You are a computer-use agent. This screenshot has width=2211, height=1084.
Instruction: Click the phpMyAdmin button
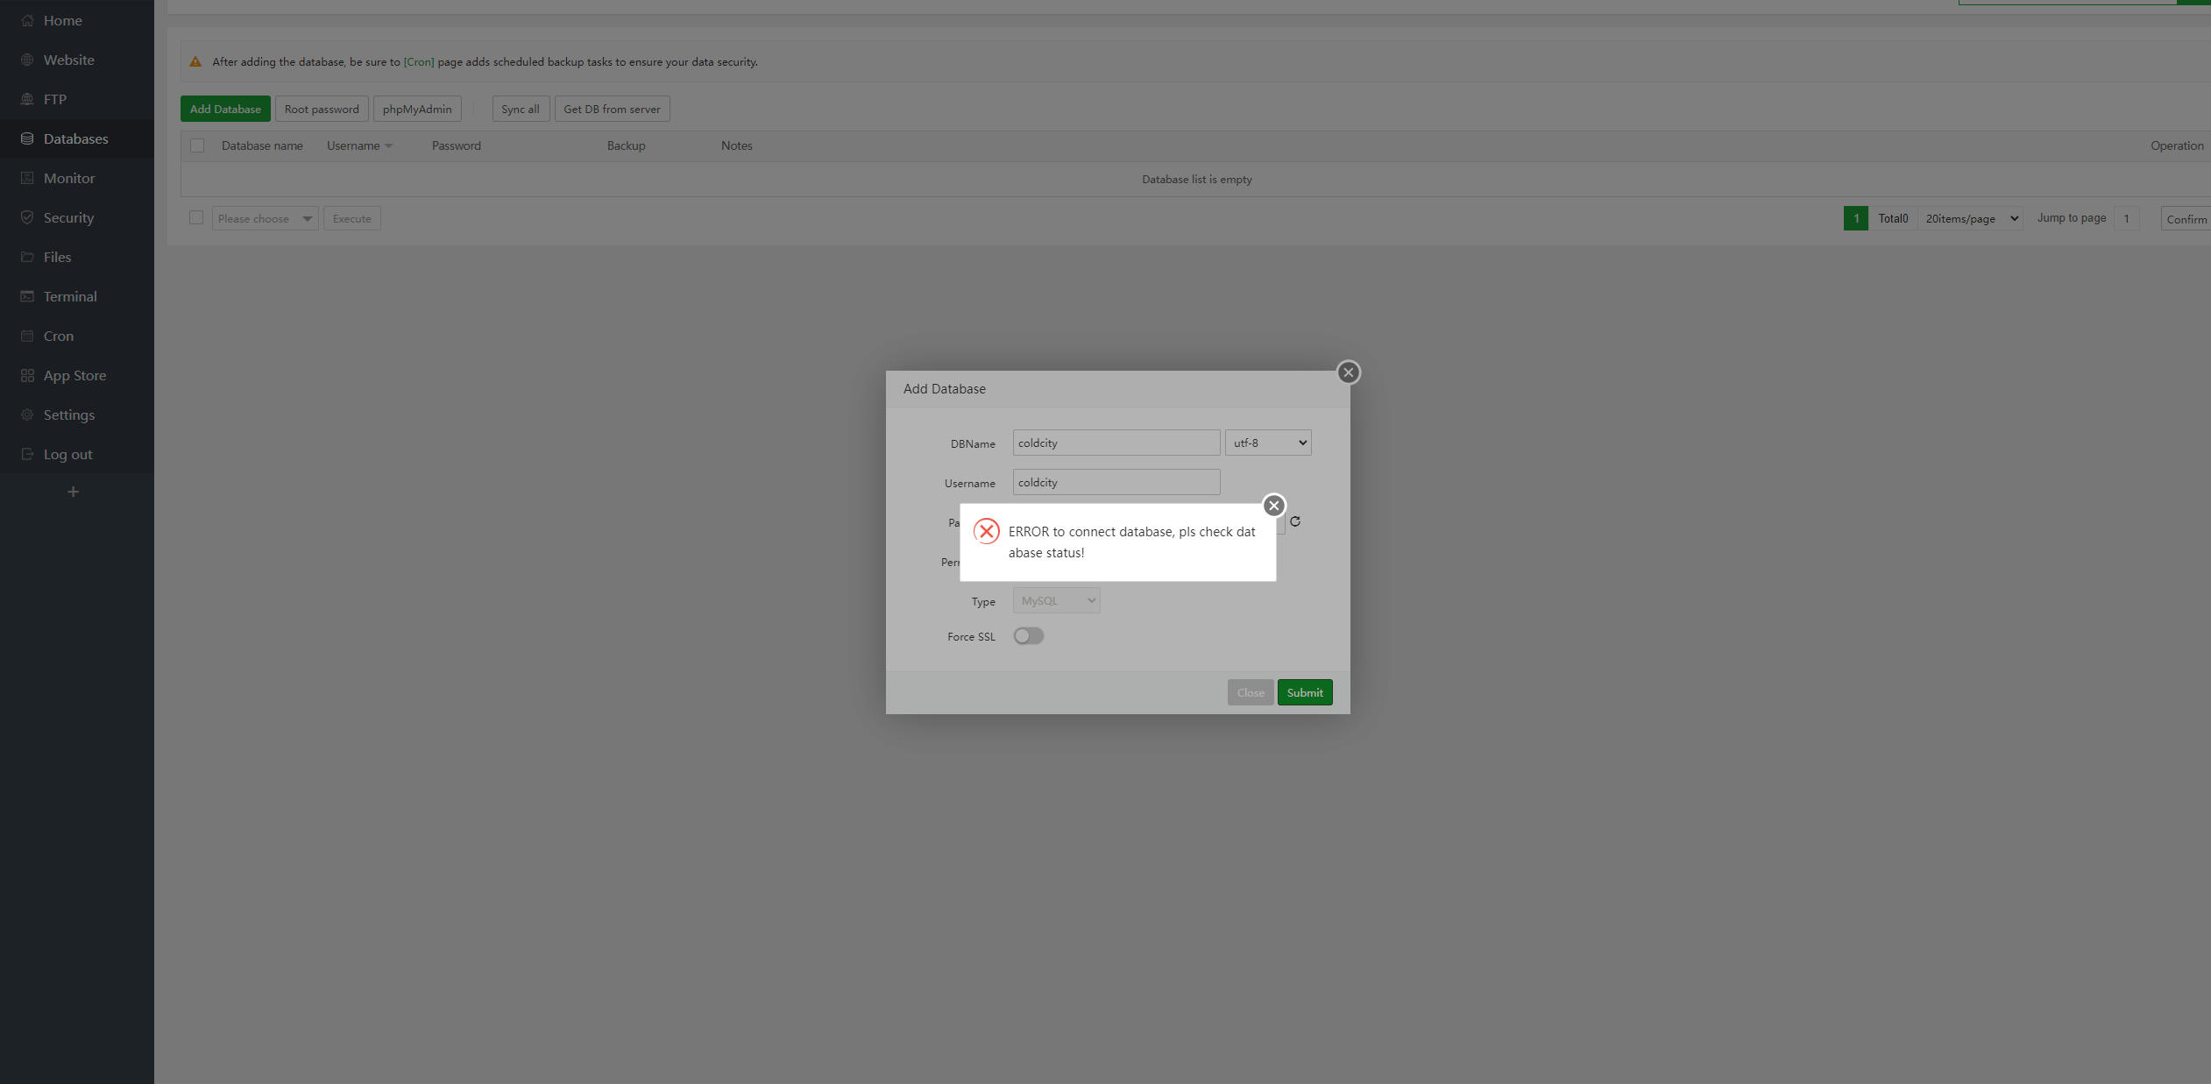click(417, 109)
